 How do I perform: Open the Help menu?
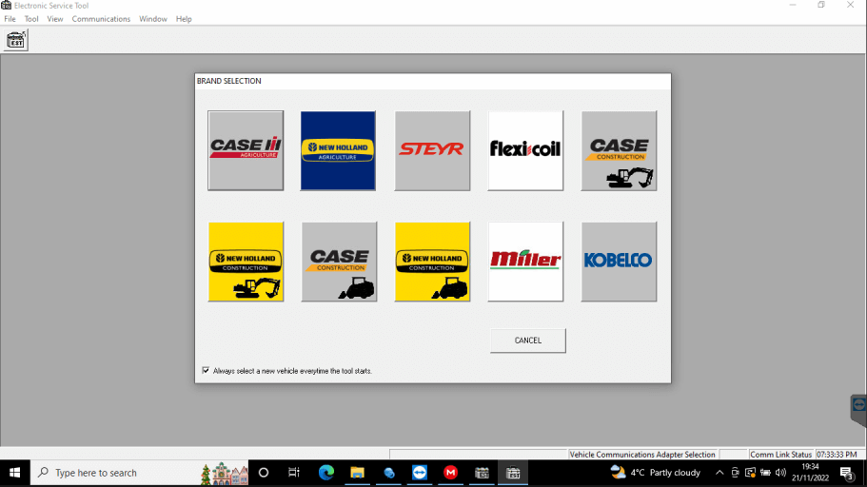click(x=184, y=19)
